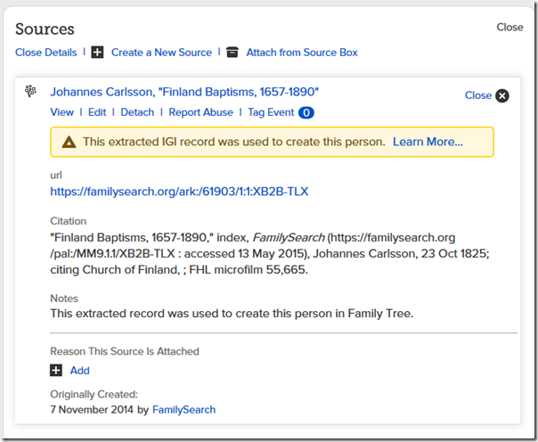Click the Notes text about extracted record
Image resolution: width=538 pixels, height=442 pixels.
point(232,314)
